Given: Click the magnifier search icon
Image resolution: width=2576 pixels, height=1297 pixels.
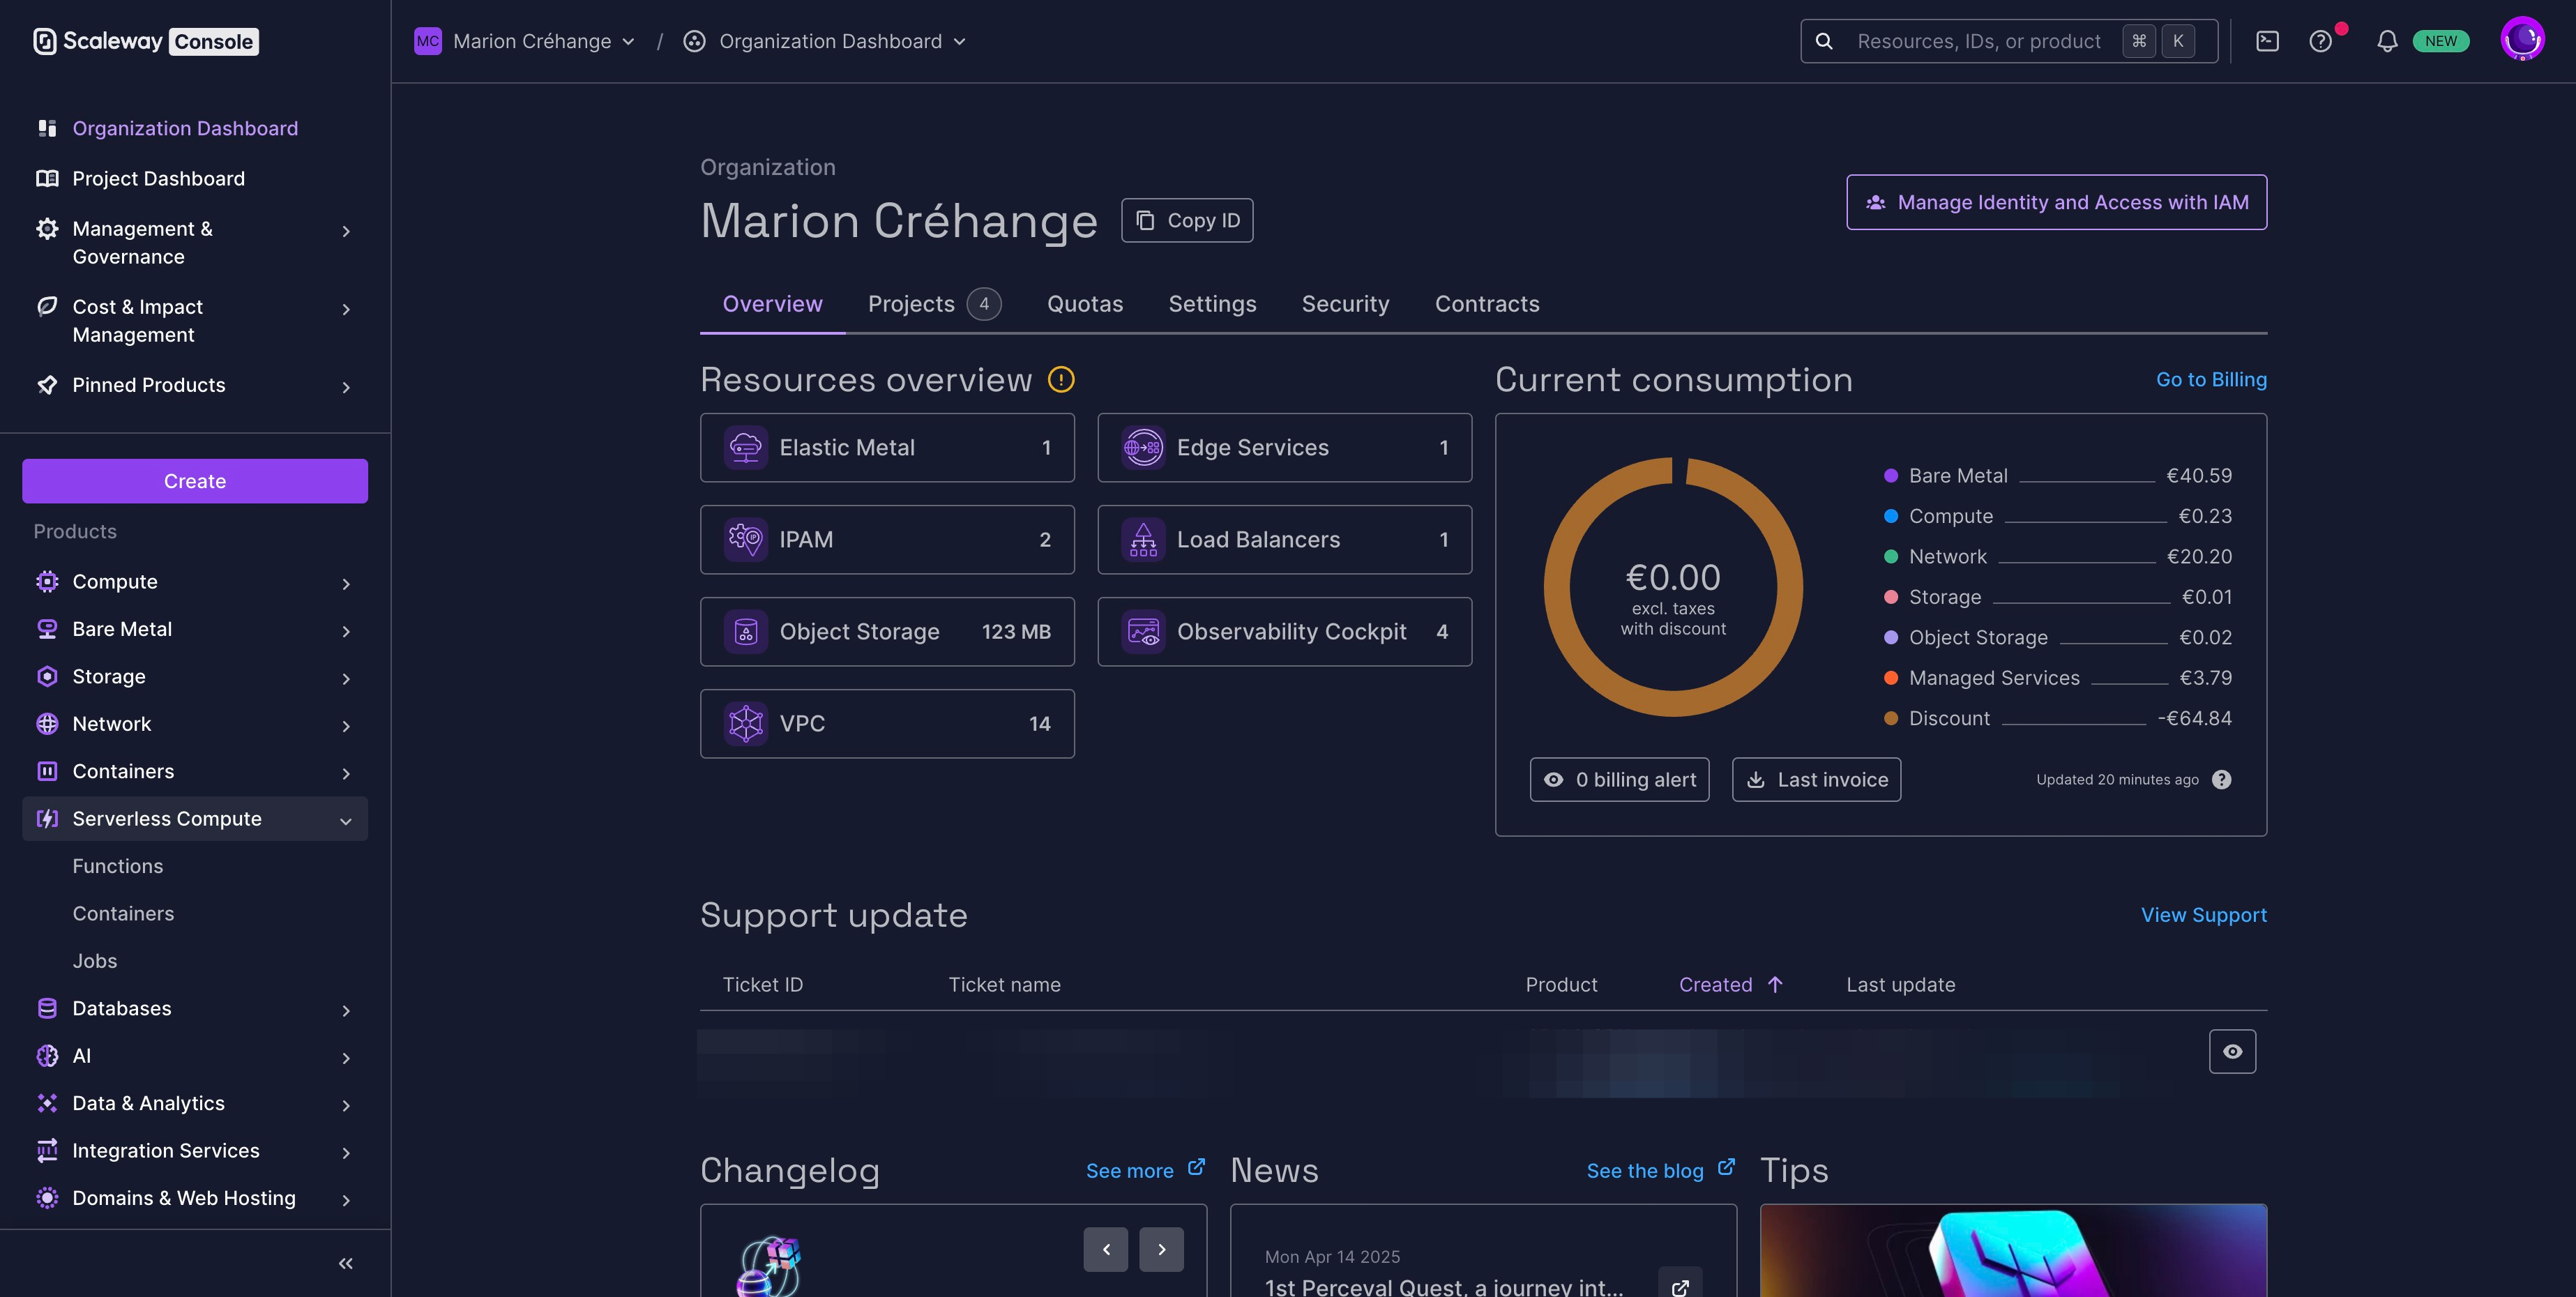Looking at the screenshot, I should point(1824,41).
